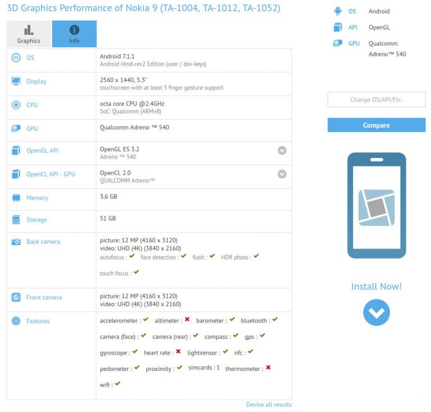Click the OpenGL API cube icon
431x412 pixels.
point(16,151)
